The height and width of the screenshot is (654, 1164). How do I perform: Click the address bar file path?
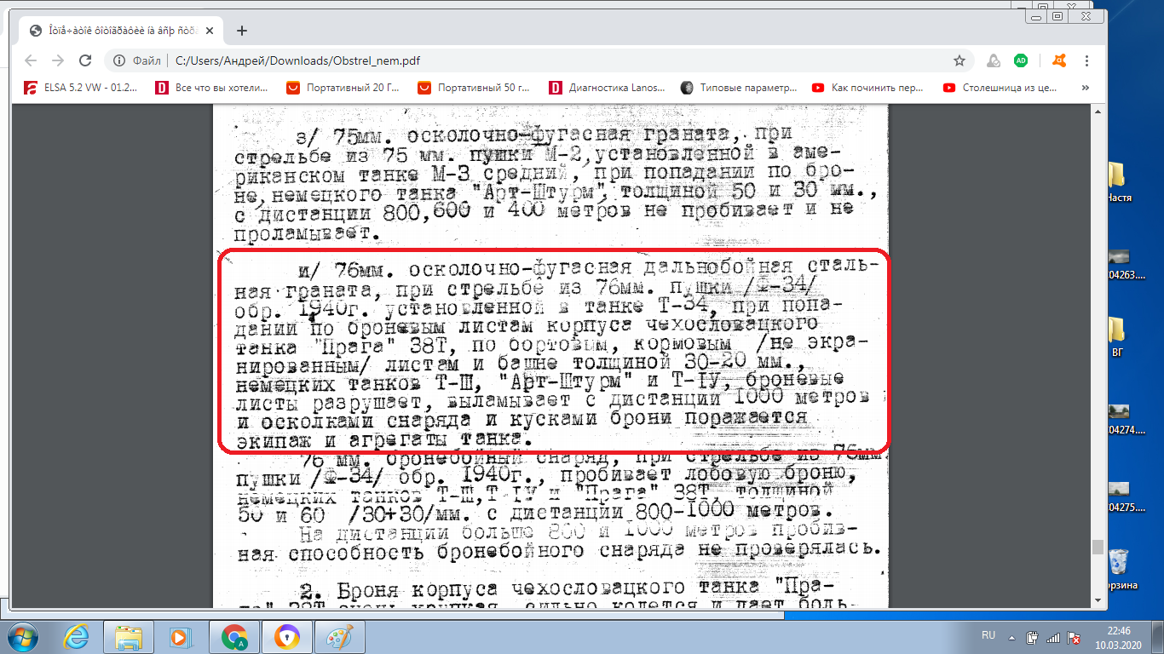[297, 60]
